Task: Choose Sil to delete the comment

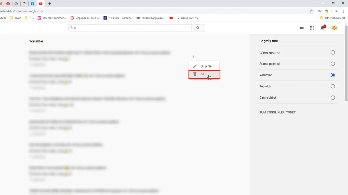Action: (202, 74)
